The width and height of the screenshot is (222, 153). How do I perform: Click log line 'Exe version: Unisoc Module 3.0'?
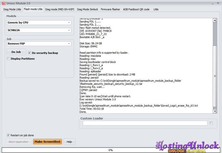pos(98,99)
